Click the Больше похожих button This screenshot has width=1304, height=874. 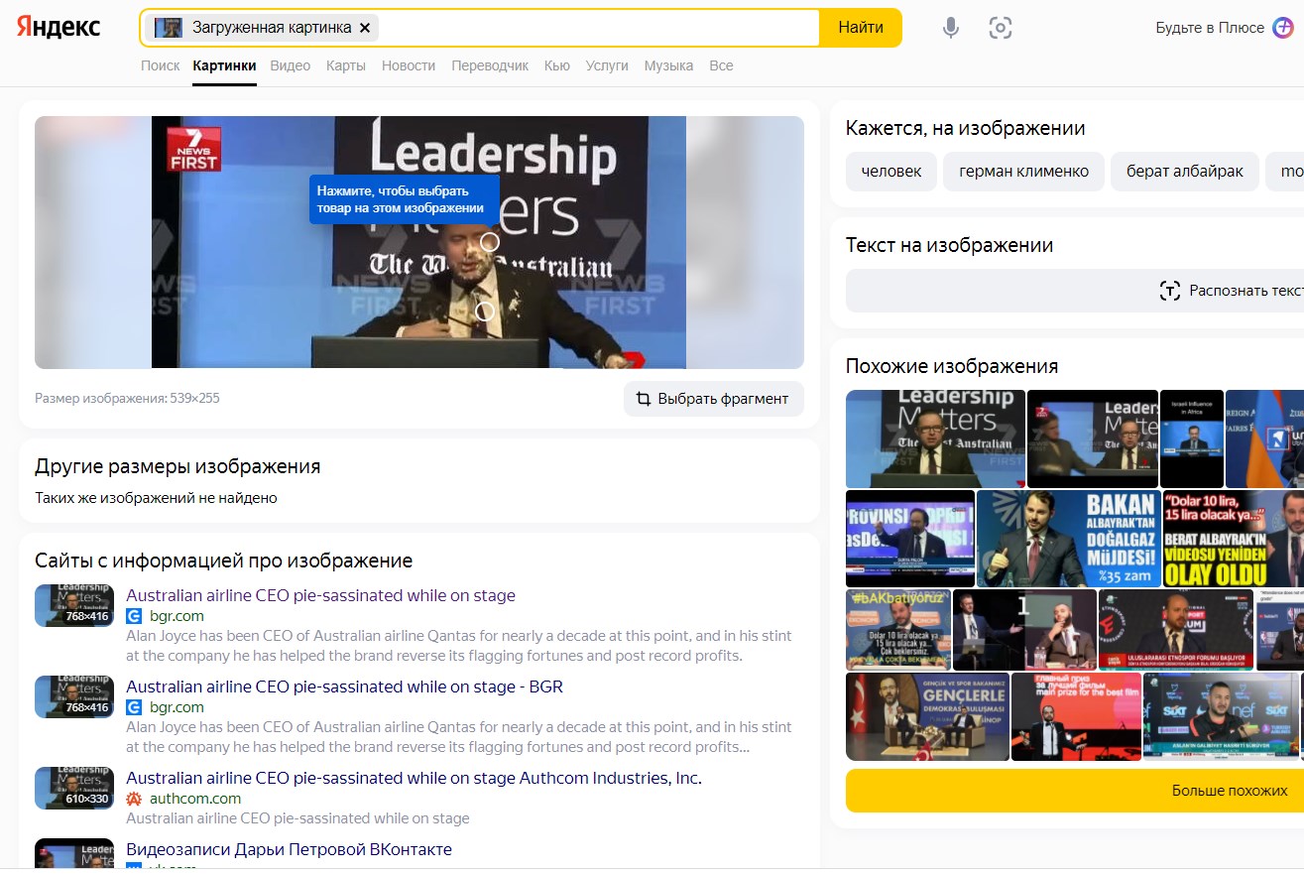tap(1229, 791)
